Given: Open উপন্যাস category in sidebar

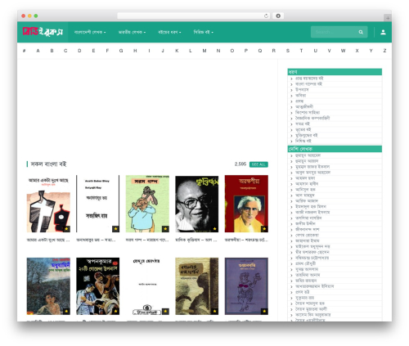Looking at the screenshot, I should (x=302, y=90).
